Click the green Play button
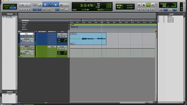Image resolution: width=187 pixels, height=105 pixels. tap(148, 5)
